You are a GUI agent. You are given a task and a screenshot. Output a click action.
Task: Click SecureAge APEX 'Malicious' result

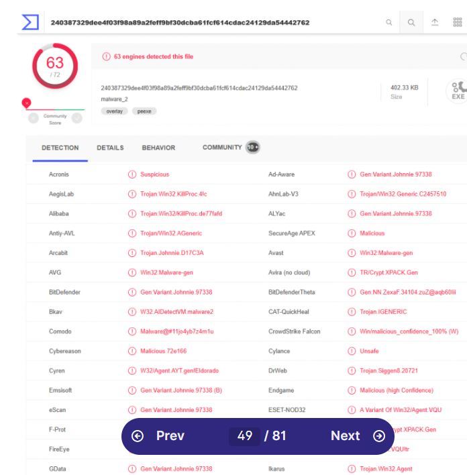372,233
